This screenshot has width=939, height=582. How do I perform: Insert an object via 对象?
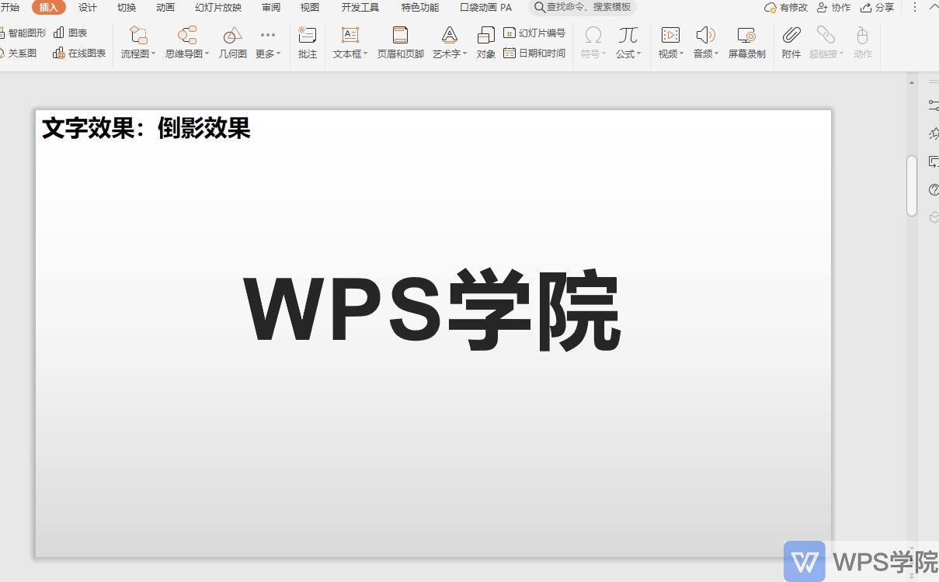tap(486, 43)
